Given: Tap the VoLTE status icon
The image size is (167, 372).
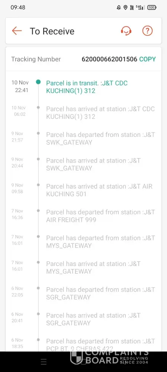Looking at the screenshot, I should pos(132,7).
